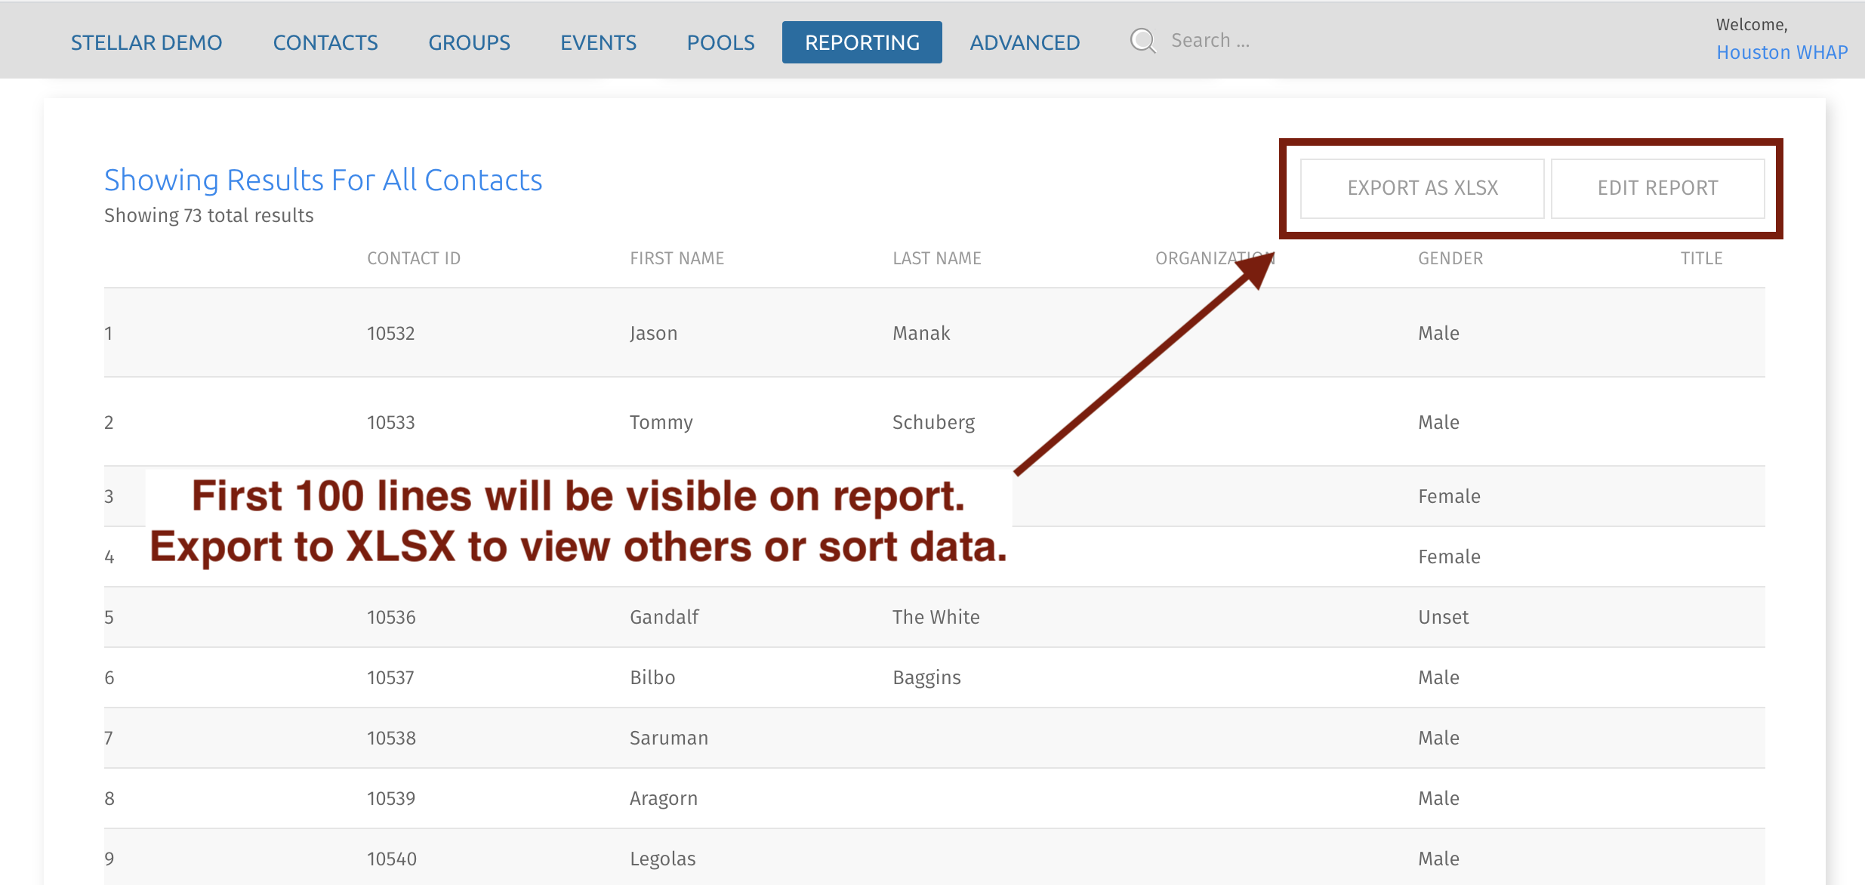Open the Groups menu
This screenshot has width=1865, height=885.
coord(469,42)
